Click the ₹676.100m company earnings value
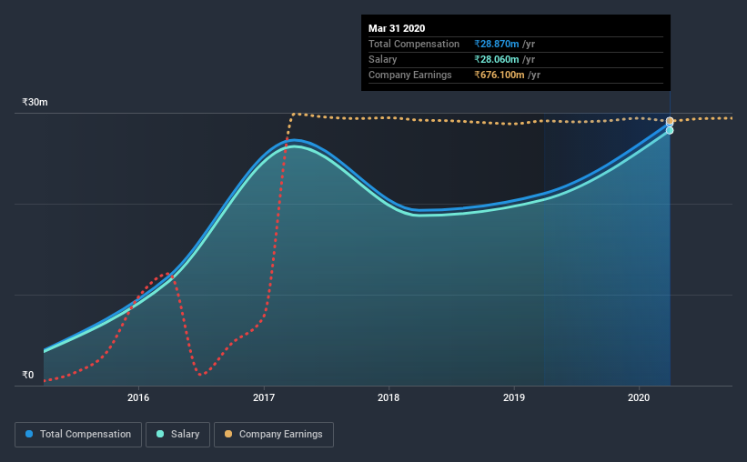Viewport: 747px width, 462px height. [x=500, y=75]
